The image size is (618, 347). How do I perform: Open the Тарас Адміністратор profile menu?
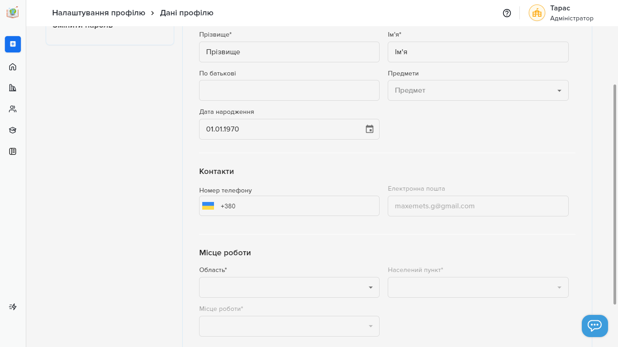point(561,13)
